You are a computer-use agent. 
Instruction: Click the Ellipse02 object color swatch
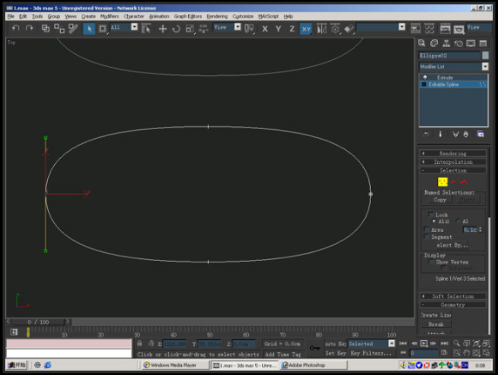click(485, 55)
